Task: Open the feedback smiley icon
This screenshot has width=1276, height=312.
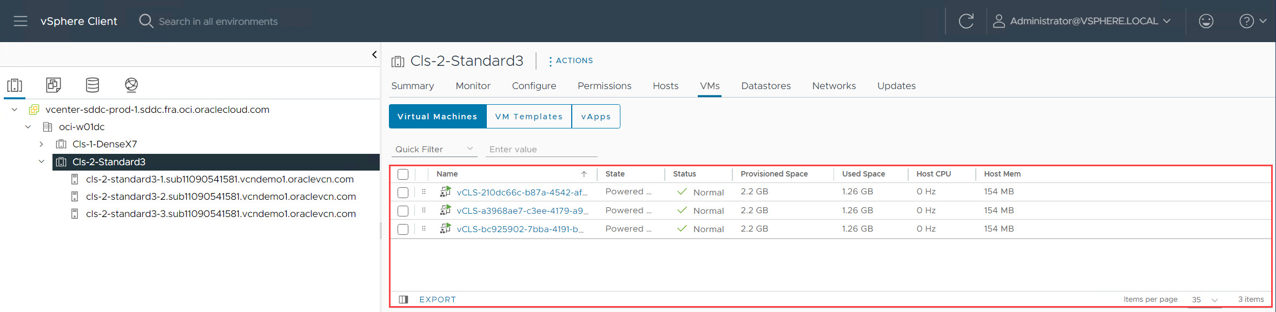Action: point(1206,21)
